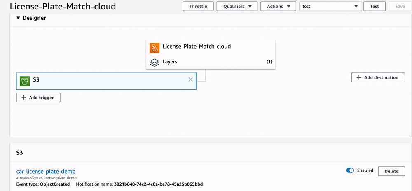This screenshot has width=412, height=191.
Task: Delete the car-license-plate-demo trigger
Action: 391,171
